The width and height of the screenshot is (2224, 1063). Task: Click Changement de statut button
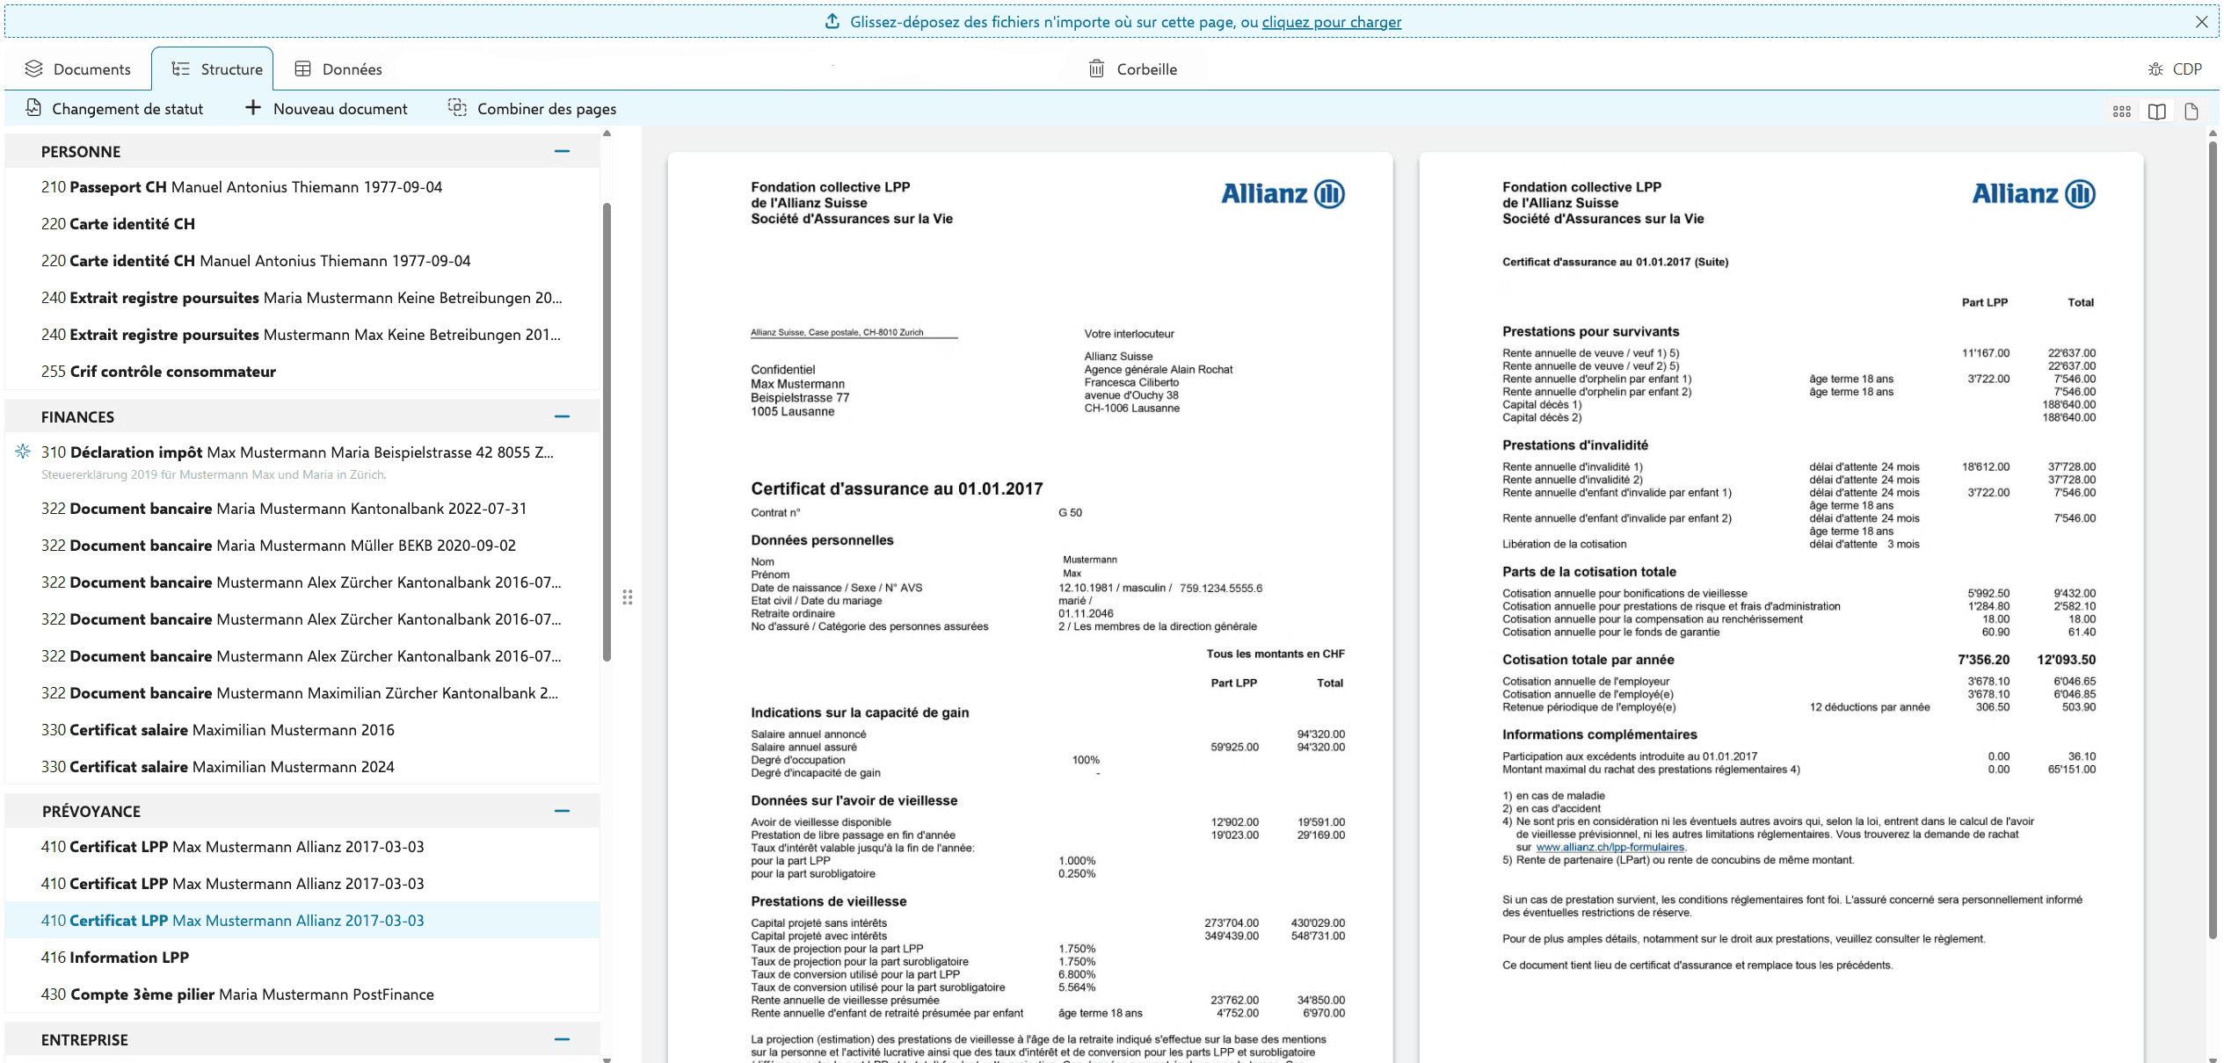(x=114, y=108)
